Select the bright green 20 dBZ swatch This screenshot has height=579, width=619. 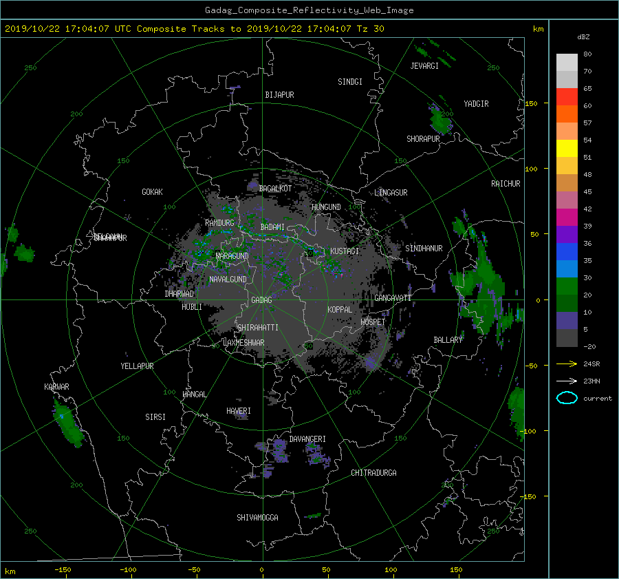(x=567, y=286)
